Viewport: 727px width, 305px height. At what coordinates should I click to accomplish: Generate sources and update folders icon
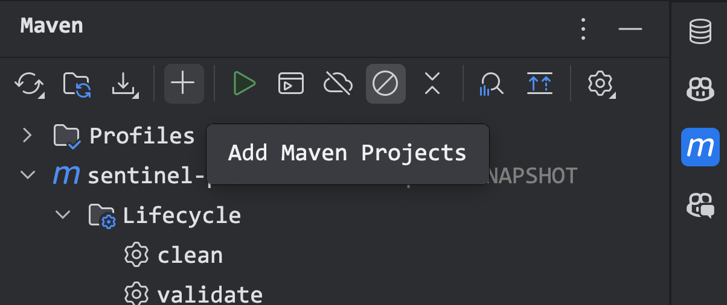[77, 84]
